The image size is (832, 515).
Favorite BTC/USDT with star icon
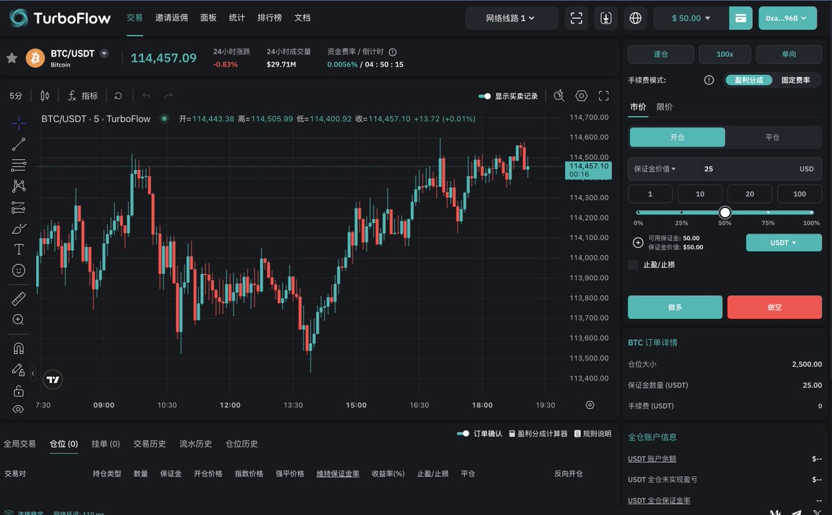pyautogui.click(x=12, y=58)
